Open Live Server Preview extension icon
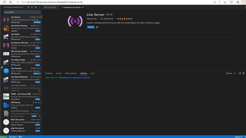246x138 pixels. click(6, 28)
